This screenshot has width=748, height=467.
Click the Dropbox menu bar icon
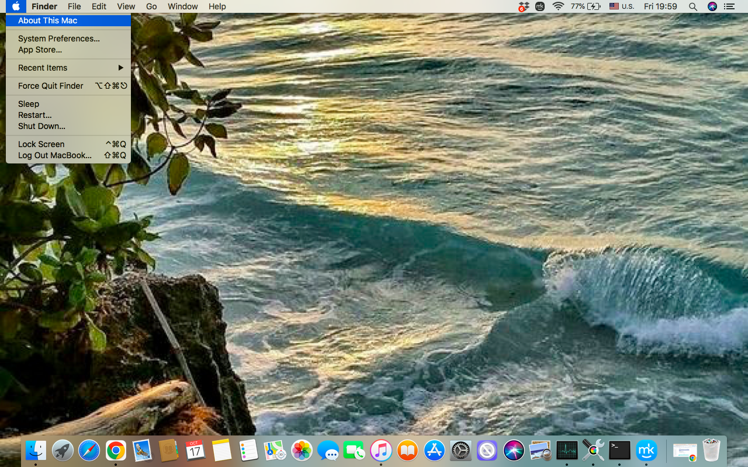pos(523,6)
